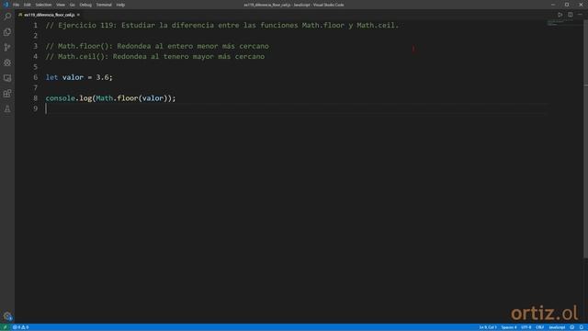Open the Selection menu

pos(43,5)
